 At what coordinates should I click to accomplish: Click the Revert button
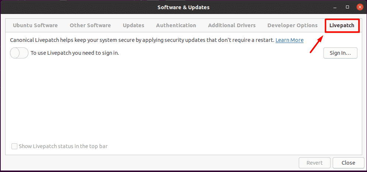[315, 163]
